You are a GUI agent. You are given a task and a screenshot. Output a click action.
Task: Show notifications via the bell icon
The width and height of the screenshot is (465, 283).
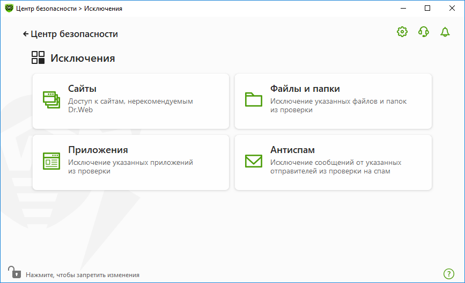coord(445,32)
